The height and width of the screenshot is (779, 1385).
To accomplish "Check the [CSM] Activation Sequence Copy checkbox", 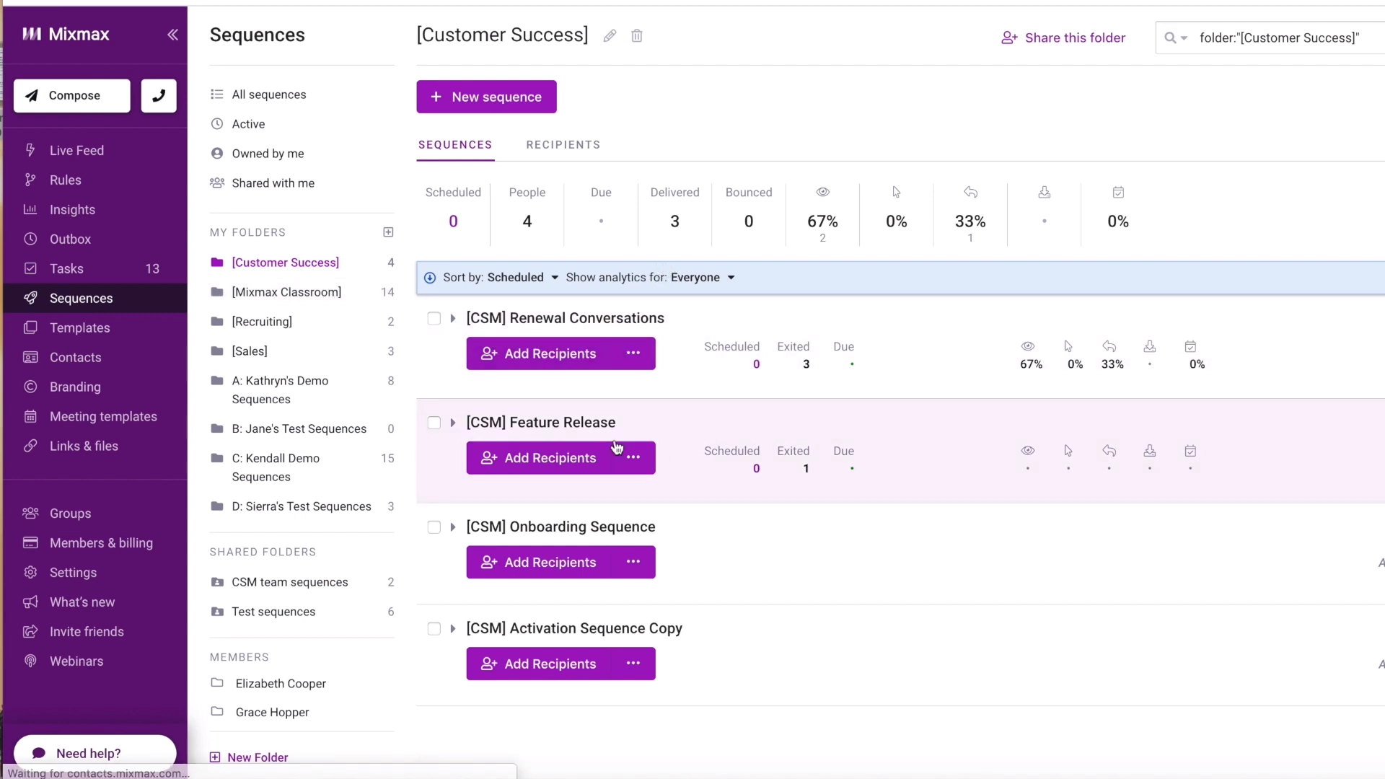I will click(x=434, y=629).
